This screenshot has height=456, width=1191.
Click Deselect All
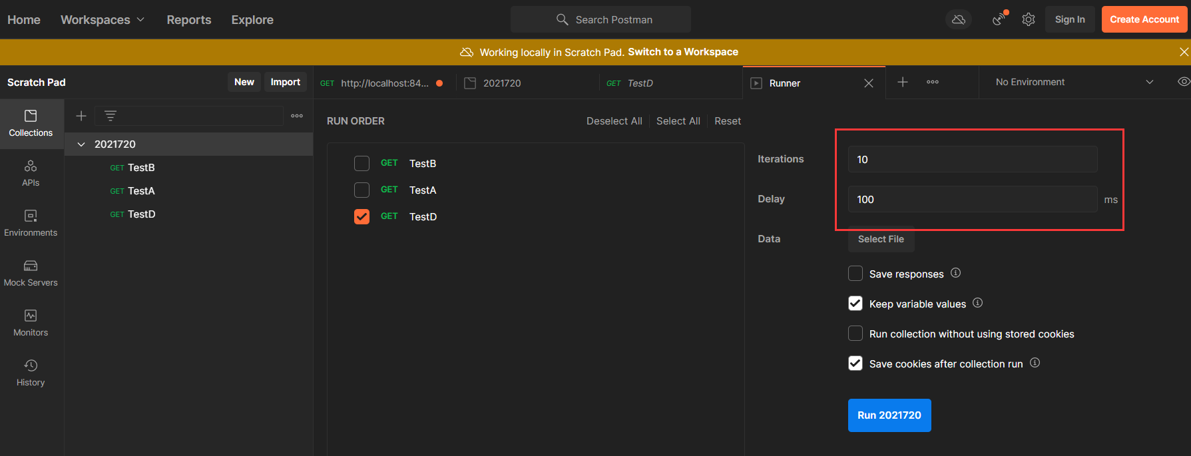(614, 121)
